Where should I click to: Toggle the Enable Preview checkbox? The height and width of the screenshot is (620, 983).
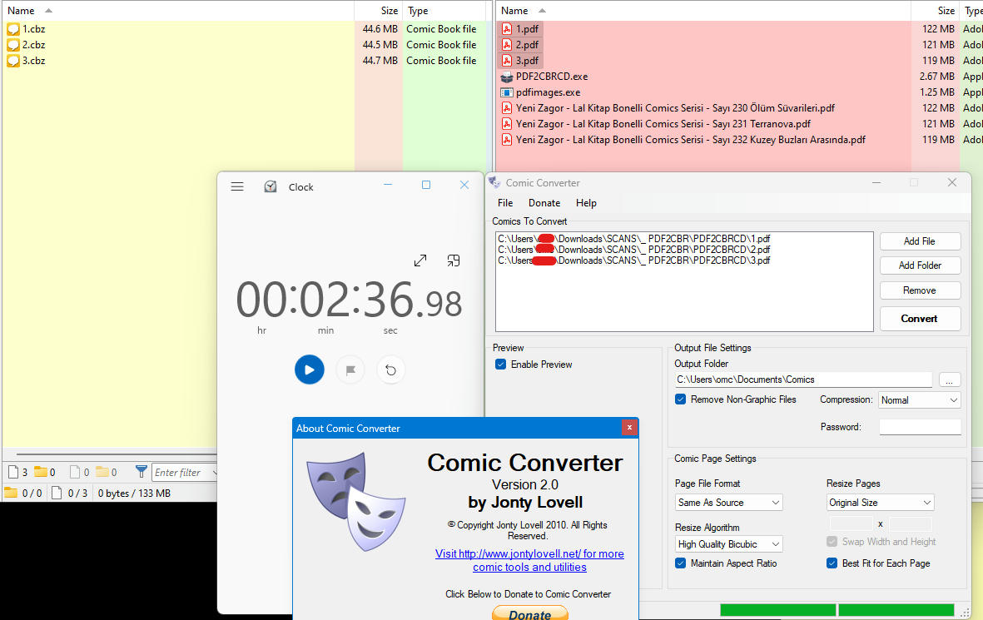coord(500,365)
